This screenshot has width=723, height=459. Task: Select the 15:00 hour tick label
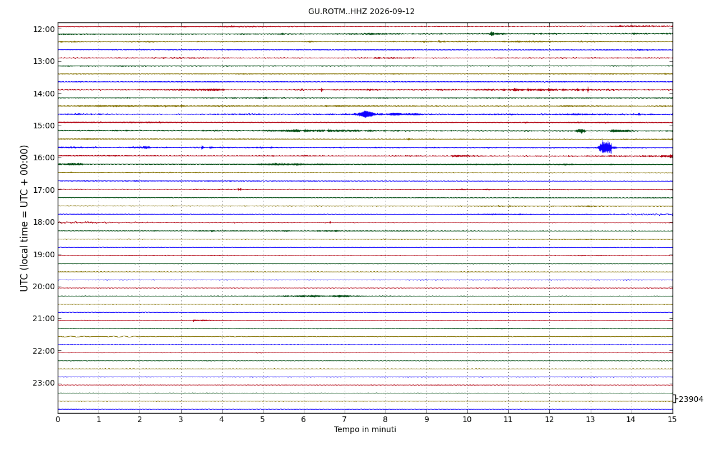[x=44, y=126]
